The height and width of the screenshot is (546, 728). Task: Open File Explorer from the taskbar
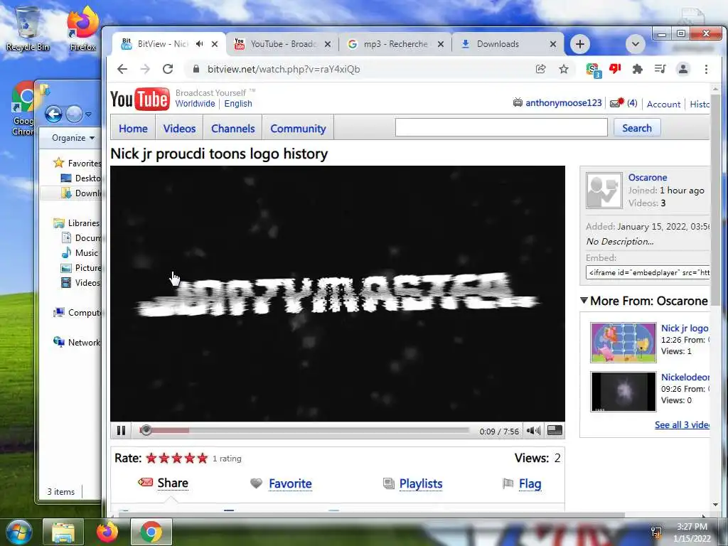63,532
